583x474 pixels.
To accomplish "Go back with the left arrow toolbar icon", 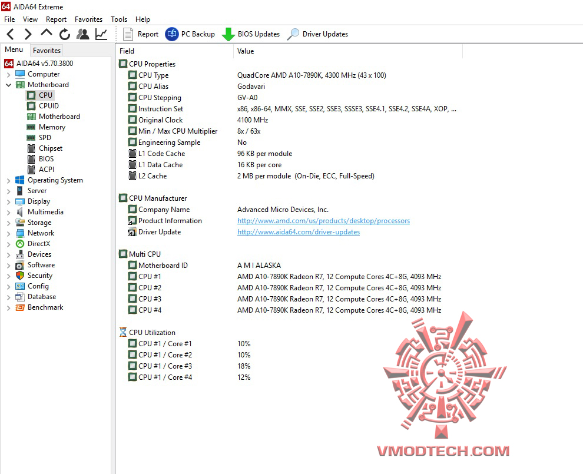I will tap(11, 34).
